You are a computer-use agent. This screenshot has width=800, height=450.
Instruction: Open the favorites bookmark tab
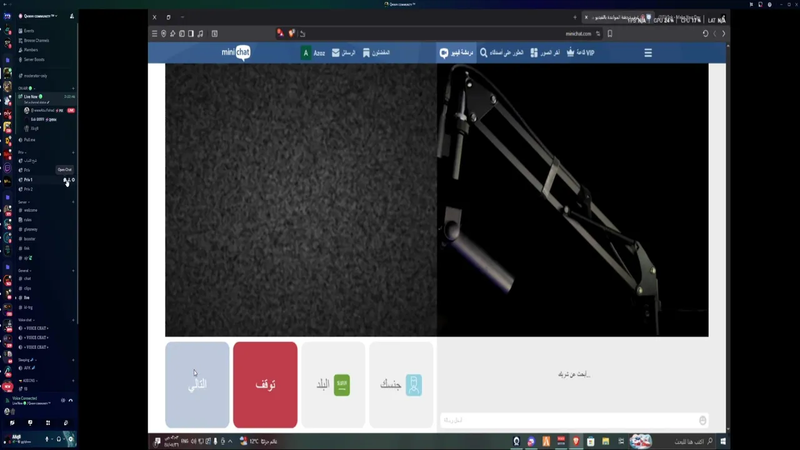pyautogui.click(x=376, y=53)
